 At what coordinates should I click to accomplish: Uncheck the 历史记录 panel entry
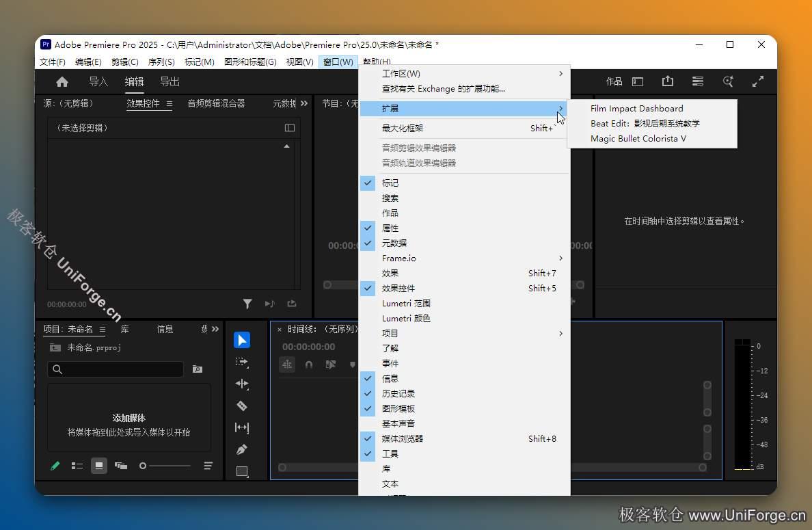point(465,394)
